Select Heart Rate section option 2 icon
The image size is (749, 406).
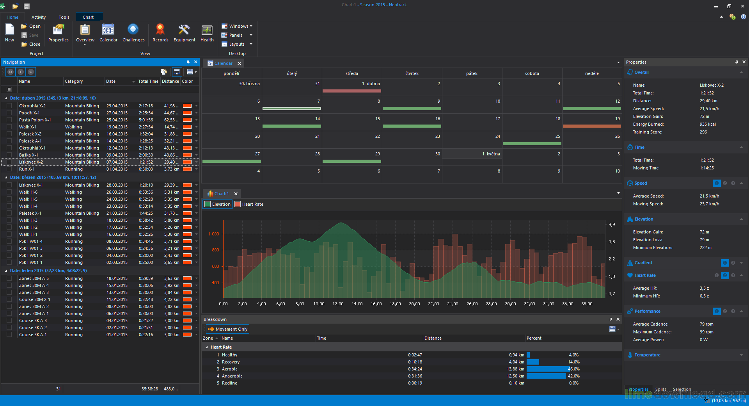(x=725, y=275)
